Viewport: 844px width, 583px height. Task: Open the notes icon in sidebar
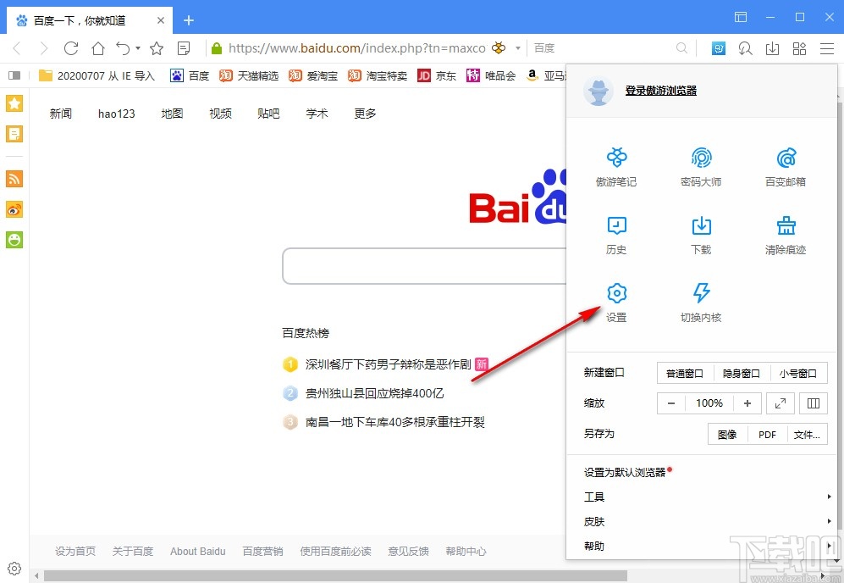(14, 134)
